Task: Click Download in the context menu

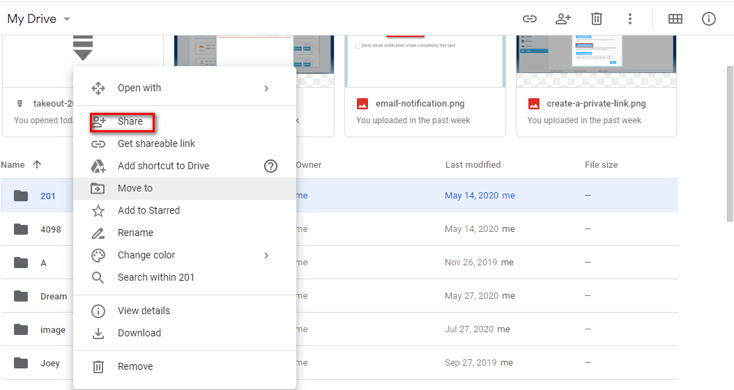Action: coord(139,333)
